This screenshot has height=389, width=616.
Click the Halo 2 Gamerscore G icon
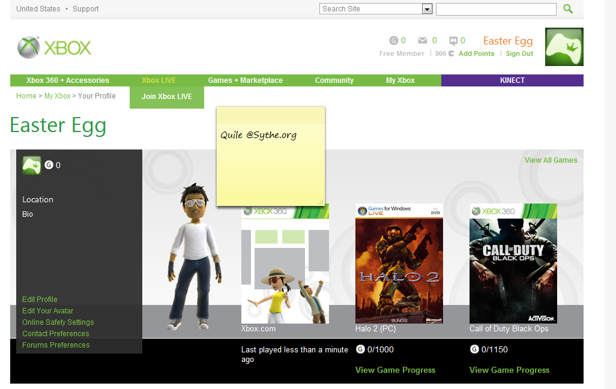pos(360,349)
